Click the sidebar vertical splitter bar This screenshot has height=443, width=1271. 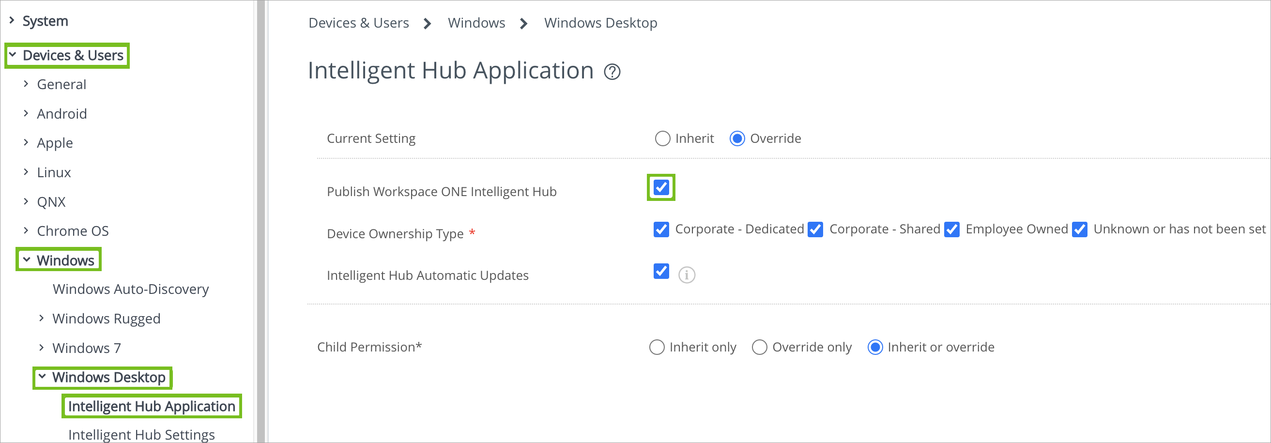(x=261, y=222)
